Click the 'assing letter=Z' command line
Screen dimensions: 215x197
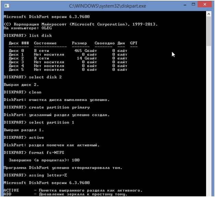click(x=35, y=175)
